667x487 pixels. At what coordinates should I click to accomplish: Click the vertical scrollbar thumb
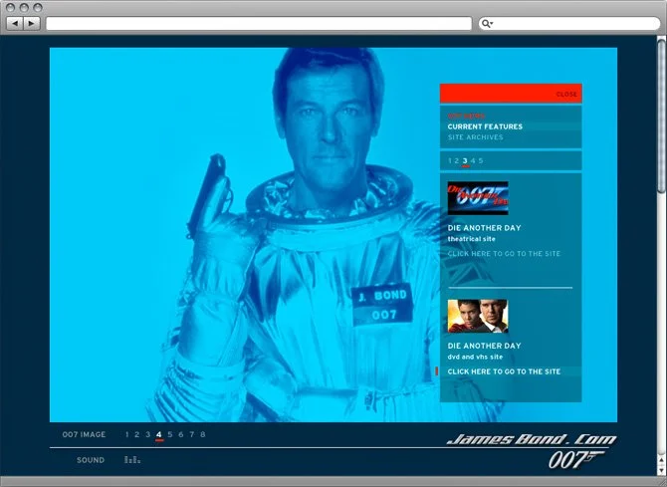[661, 115]
